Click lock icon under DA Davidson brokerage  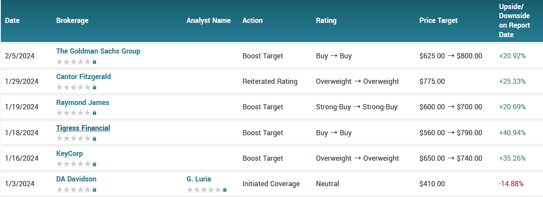[x=95, y=190]
